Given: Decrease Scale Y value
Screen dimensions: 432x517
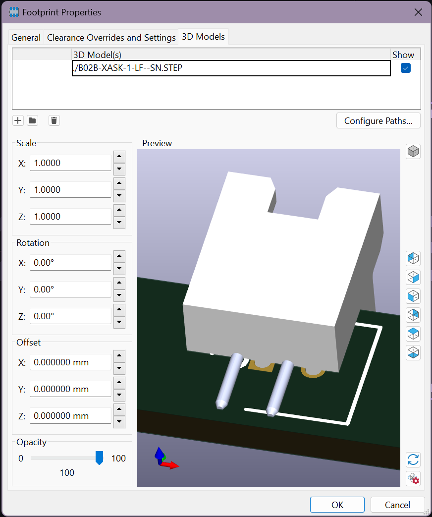Looking at the screenshot, I should pyautogui.click(x=119, y=196).
